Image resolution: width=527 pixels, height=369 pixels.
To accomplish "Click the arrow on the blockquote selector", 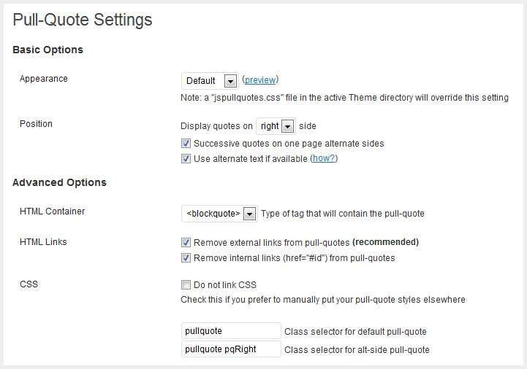I will (250, 214).
